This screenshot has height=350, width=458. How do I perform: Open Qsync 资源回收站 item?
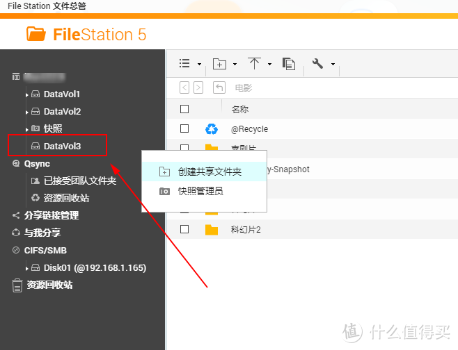click(67, 198)
